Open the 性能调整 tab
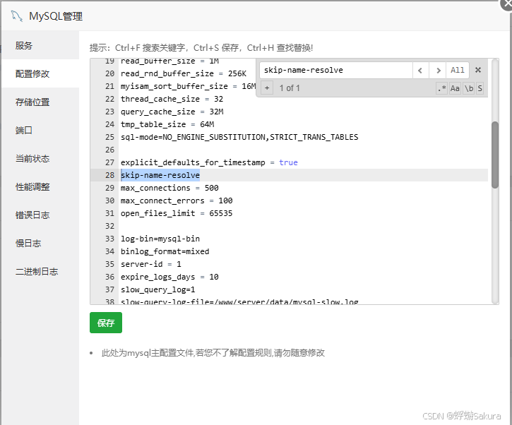This screenshot has height=425, width=512. pyautogui.click(x=40, y=186)
